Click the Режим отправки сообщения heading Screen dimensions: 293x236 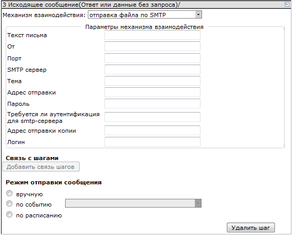54,182
